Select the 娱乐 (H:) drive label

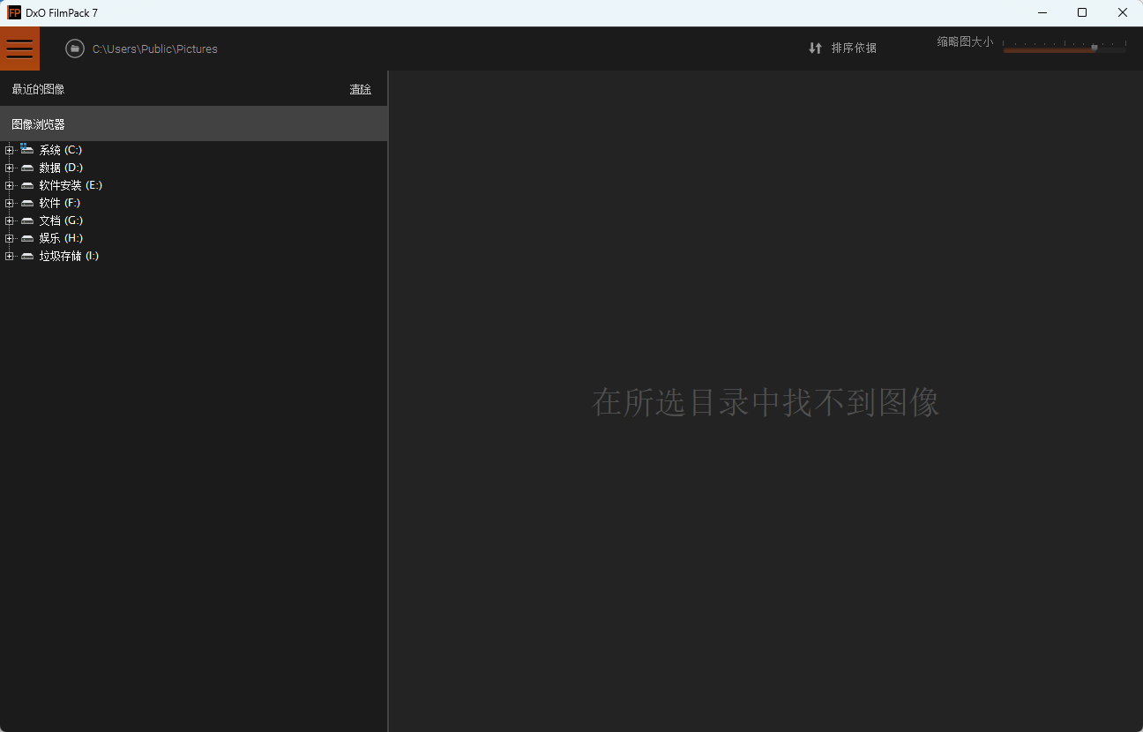coord(61,238)
